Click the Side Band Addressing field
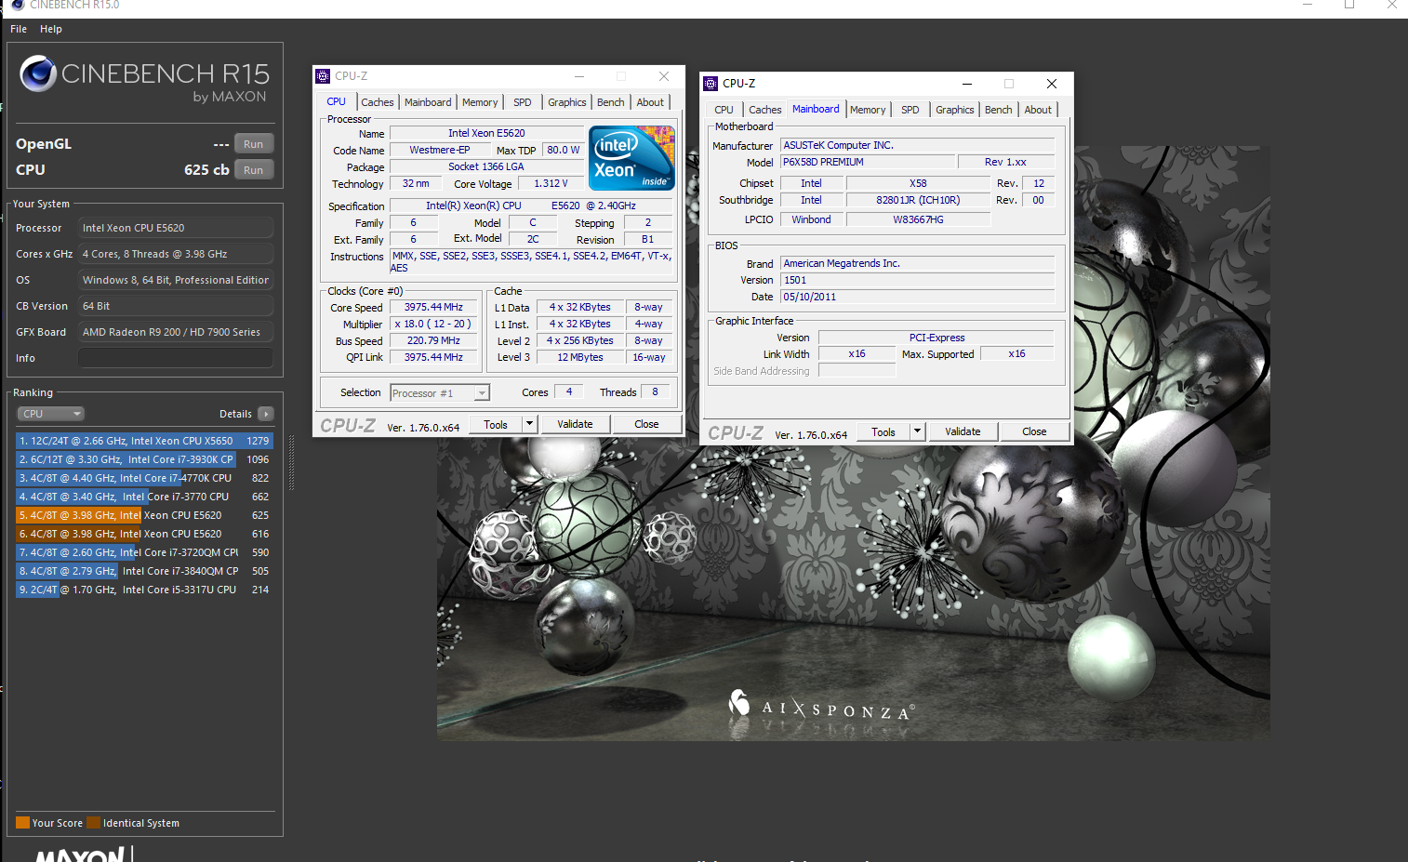Screen dimensions: 1408x862 click(x=857, y=370)
